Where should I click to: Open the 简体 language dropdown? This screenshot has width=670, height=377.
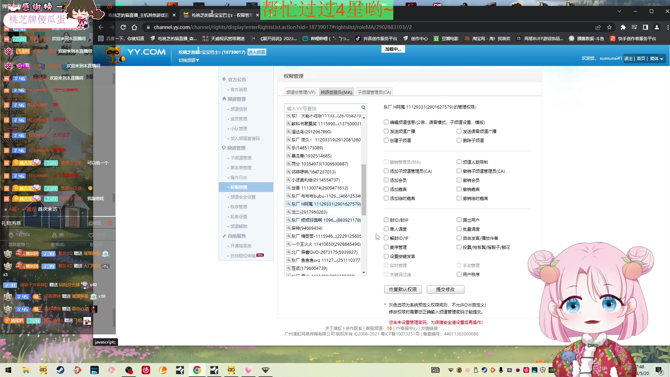click(x=657, y=59)
